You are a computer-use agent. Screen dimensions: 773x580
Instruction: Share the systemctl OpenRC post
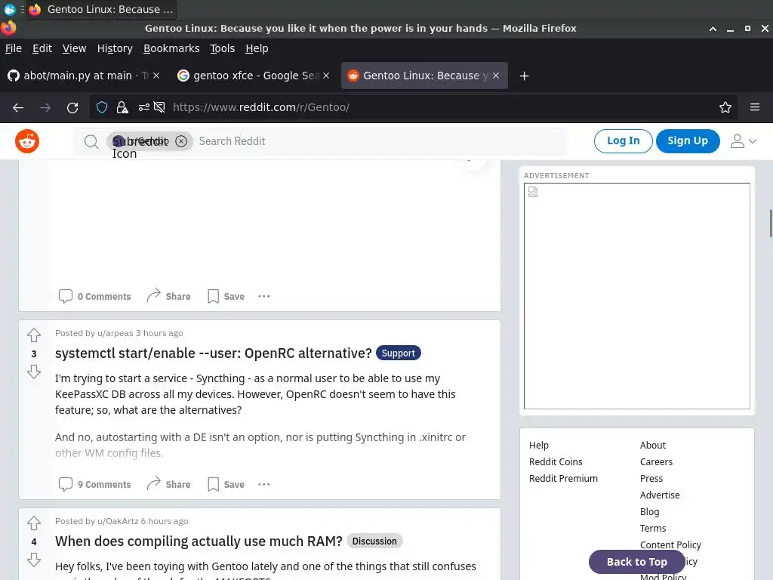click(168, 484)
